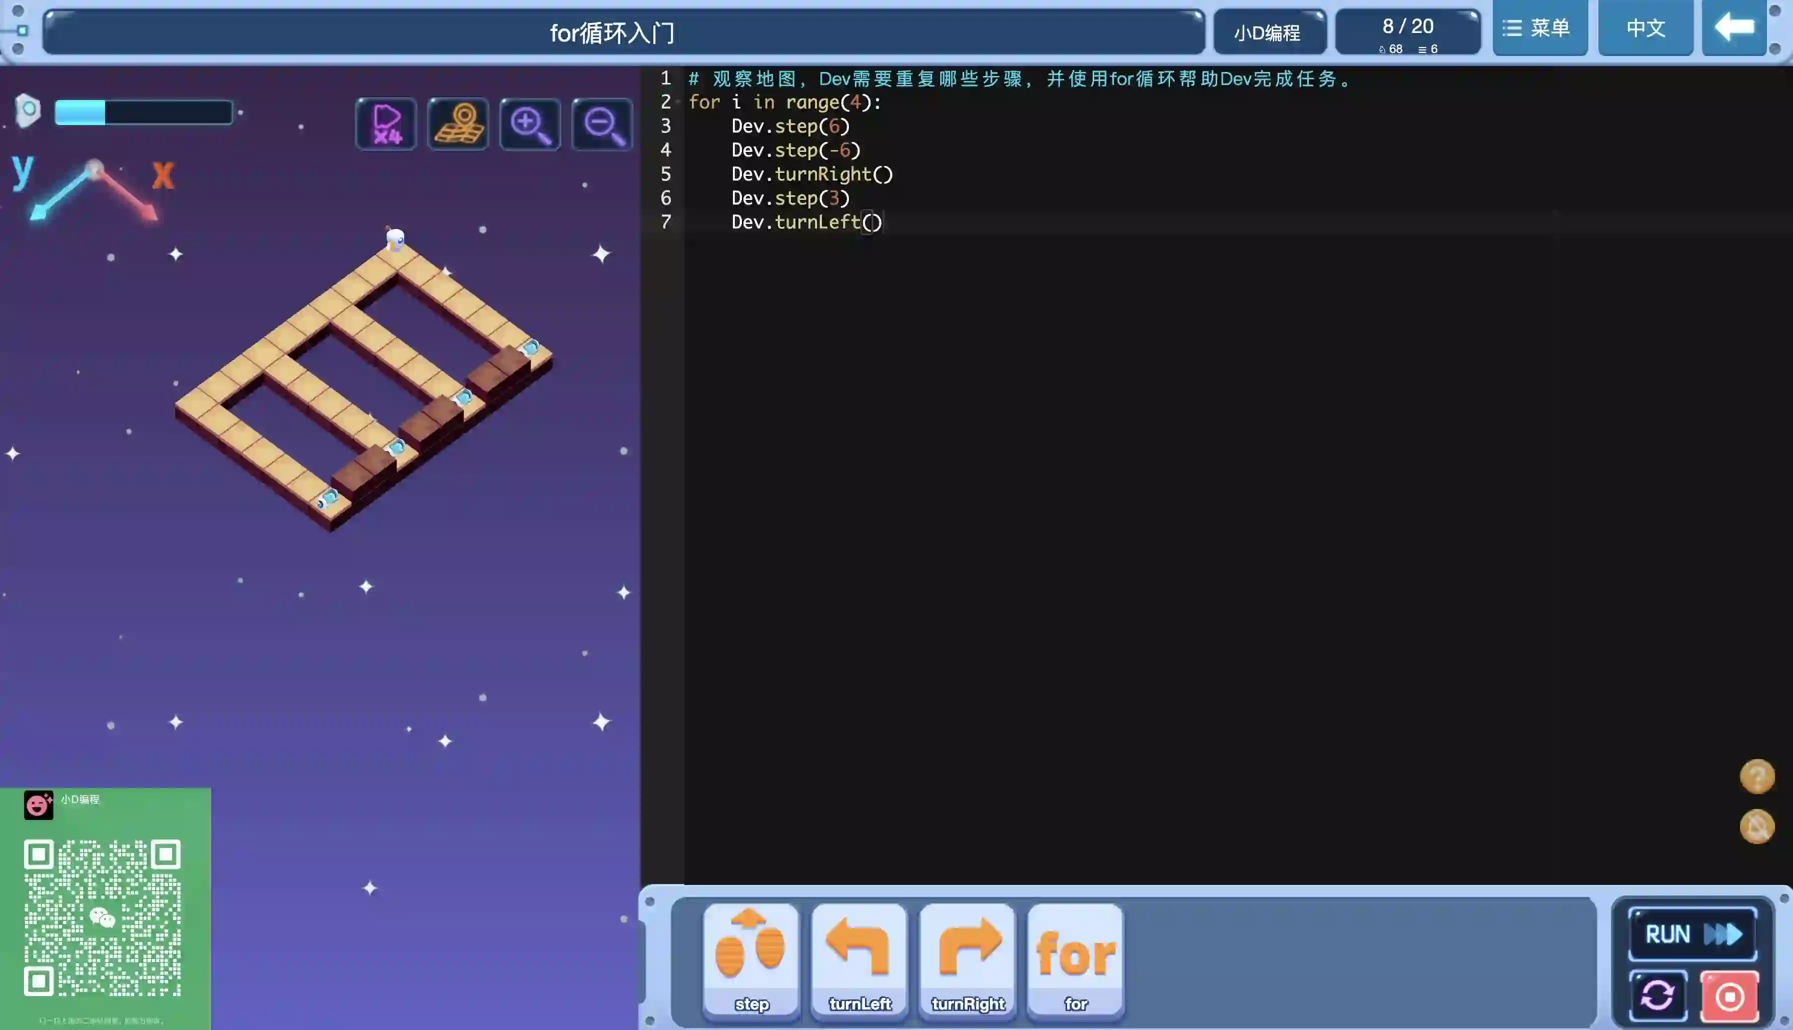
Task: Zoom in on the game map
Action: pyautogui.click(x=530, y=124)
